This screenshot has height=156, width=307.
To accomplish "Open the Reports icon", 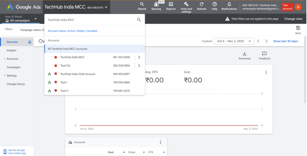I will [x=171, y=6].
